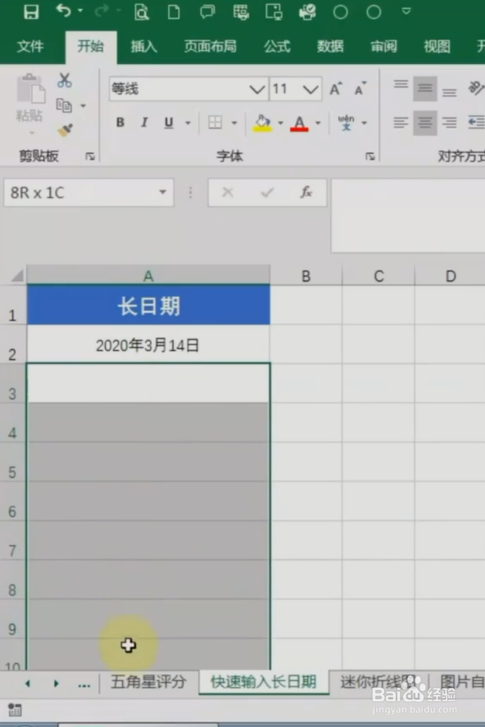The width and height of the screenshot is (485, 727).
Task: Switch to the 开始 ribbon tab
Action: click(91, 47)
